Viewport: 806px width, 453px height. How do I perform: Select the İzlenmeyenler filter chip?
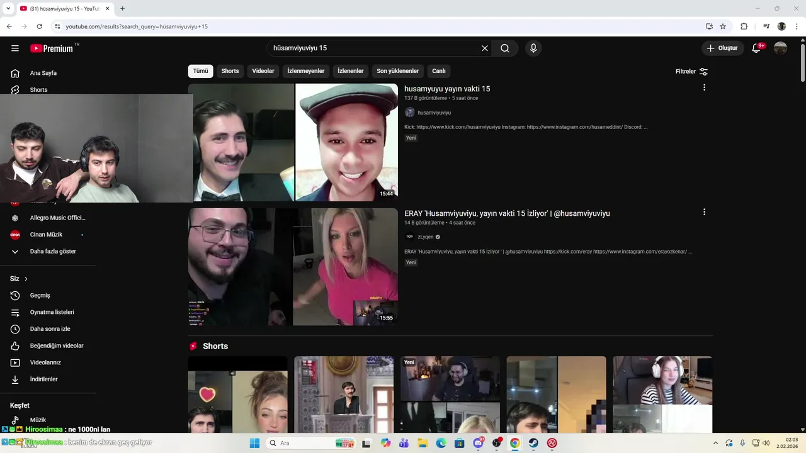tap(306, 71)
